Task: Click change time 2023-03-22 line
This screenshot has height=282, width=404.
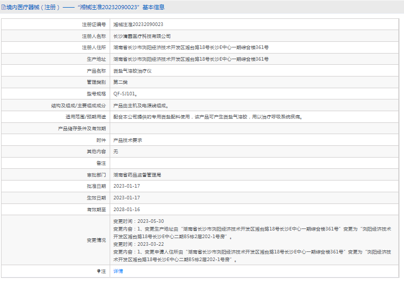Action: click(x=139, y=244)
